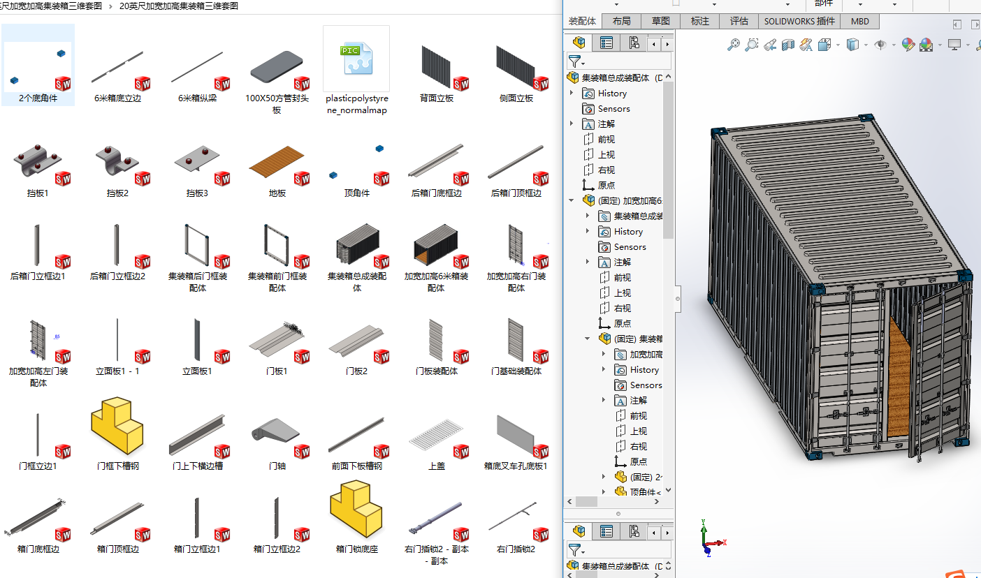Switch to the 装配体 ribbon tab

tap(583, 21)
